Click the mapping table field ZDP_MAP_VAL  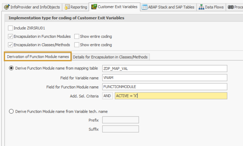coord(165,69)
